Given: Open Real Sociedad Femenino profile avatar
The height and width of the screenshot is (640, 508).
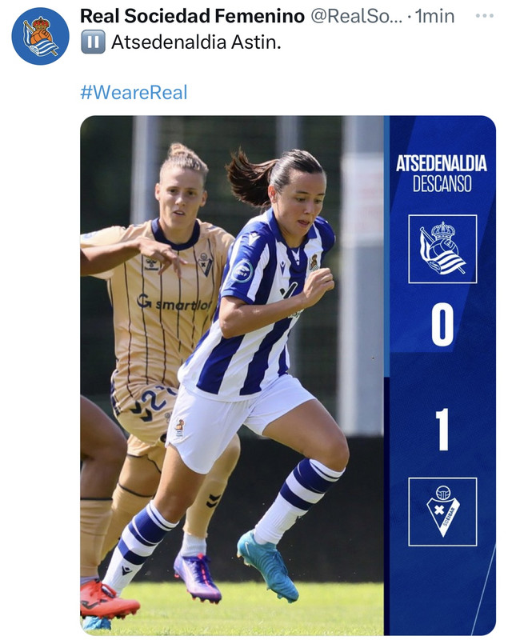Looking at the screenshot, I should [x=40, y=36].
